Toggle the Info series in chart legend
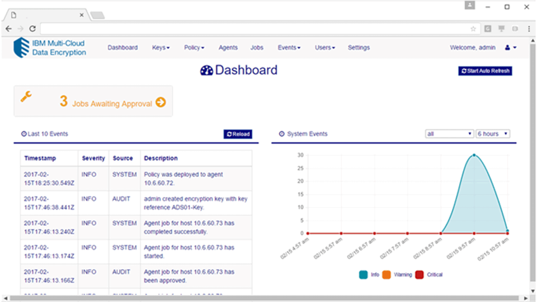 pos(364,275)
